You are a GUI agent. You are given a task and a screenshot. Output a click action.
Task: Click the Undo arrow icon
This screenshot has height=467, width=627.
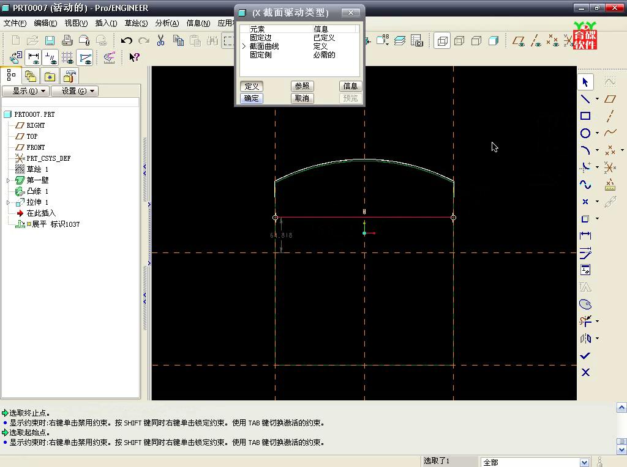coord(126,40)
